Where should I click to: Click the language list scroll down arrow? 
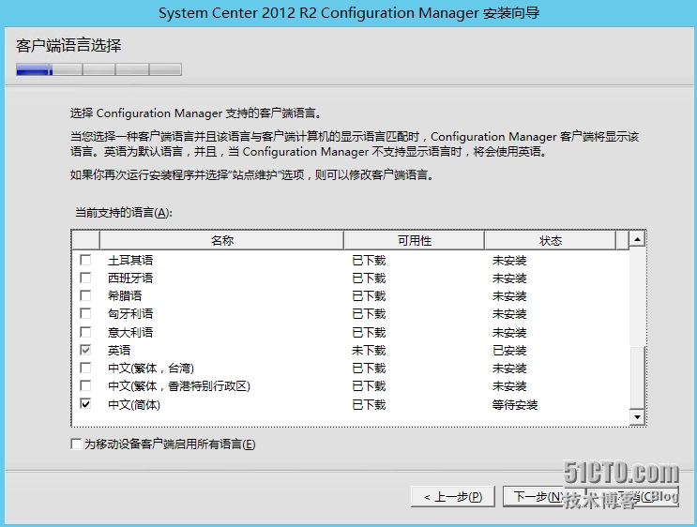coord(638,416)
